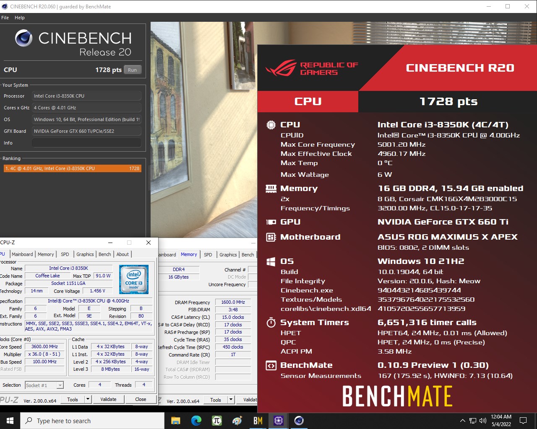Click Tools button in left CPU-Z window
Viewport: 537px width, 429px height.
point(73,399)
